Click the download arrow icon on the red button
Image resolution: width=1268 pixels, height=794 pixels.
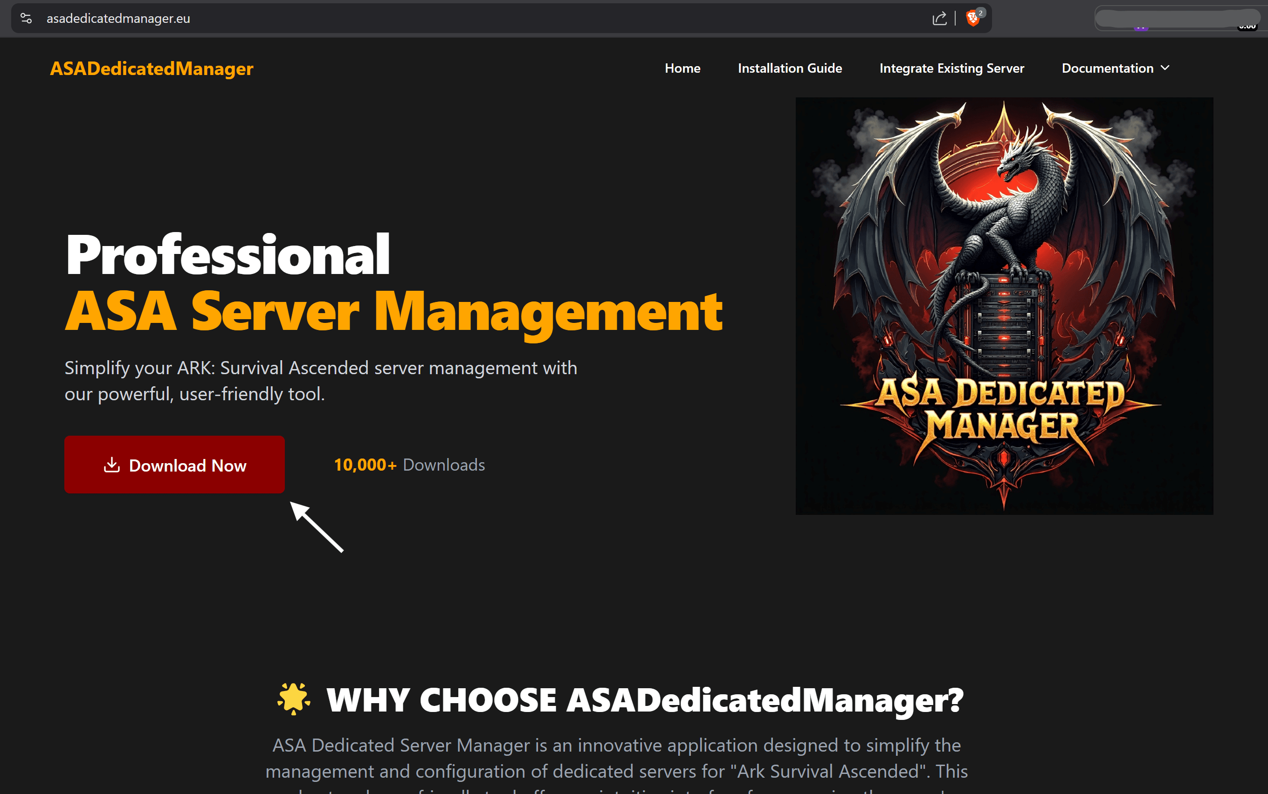coord(112,465)
